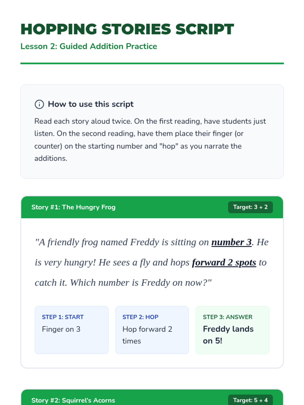Click the Story #2 Squirrel's Acorns header

click(73, 400)
